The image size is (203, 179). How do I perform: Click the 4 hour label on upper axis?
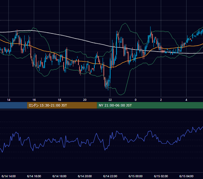186,100
